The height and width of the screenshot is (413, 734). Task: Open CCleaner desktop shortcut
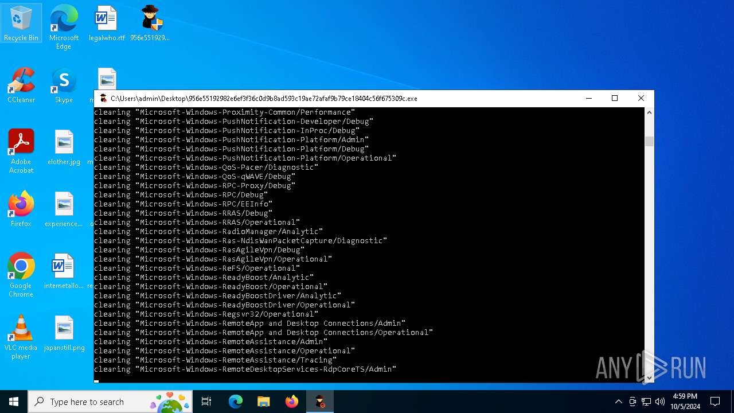click(21, 85)
